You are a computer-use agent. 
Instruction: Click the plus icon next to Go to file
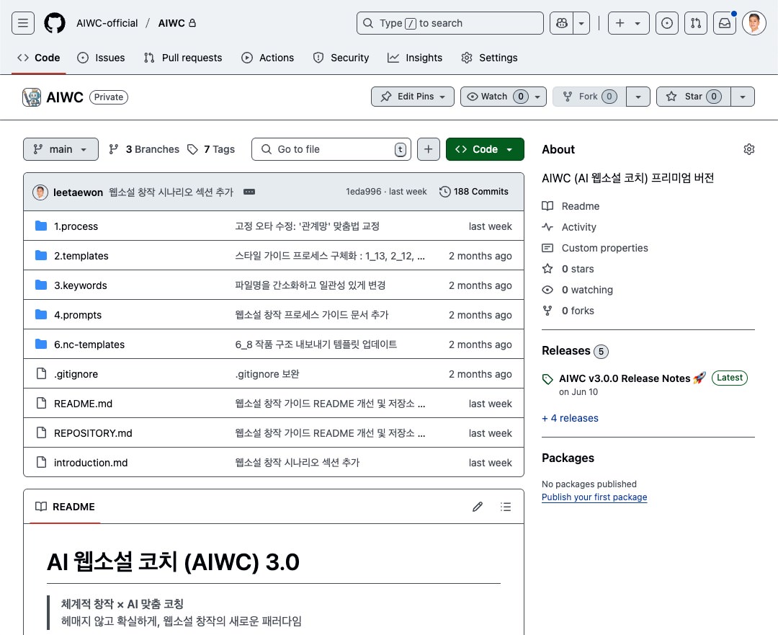tap(428, 148)
